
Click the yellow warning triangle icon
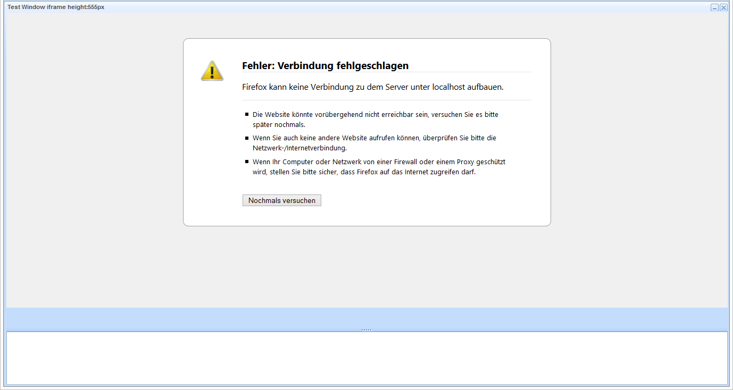tap(212, 71)
